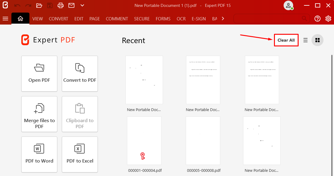Select the COMMENT tab
This screenshot has width=334, height=176.
click(117, 19)
